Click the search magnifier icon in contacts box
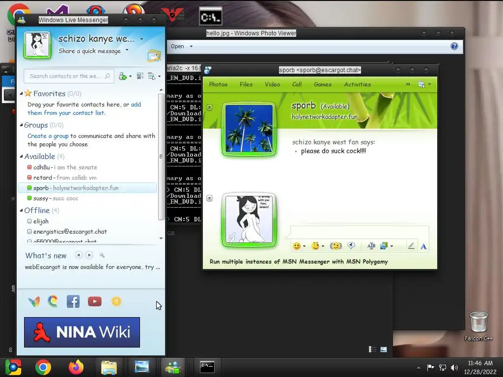This screenshot has height=377, width=503. click(x=108, y=76)
